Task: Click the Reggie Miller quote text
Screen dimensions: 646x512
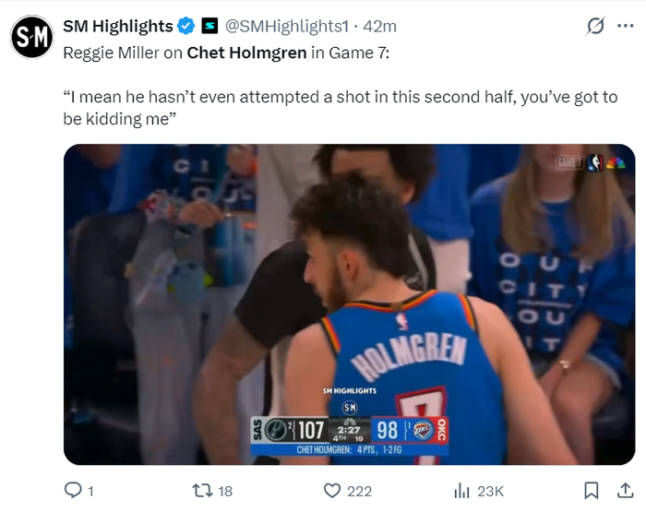Action: [341, 108]
